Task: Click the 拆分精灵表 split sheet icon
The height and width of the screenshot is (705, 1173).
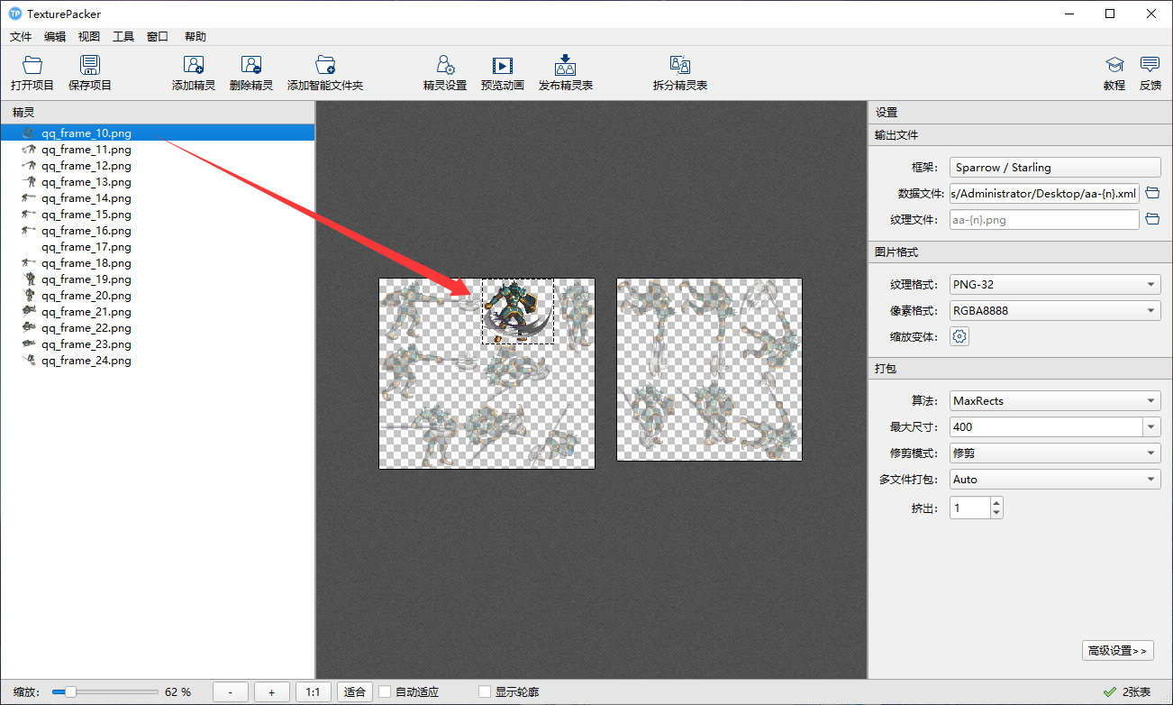Action: pyautogui.click(x=680, y=66)
